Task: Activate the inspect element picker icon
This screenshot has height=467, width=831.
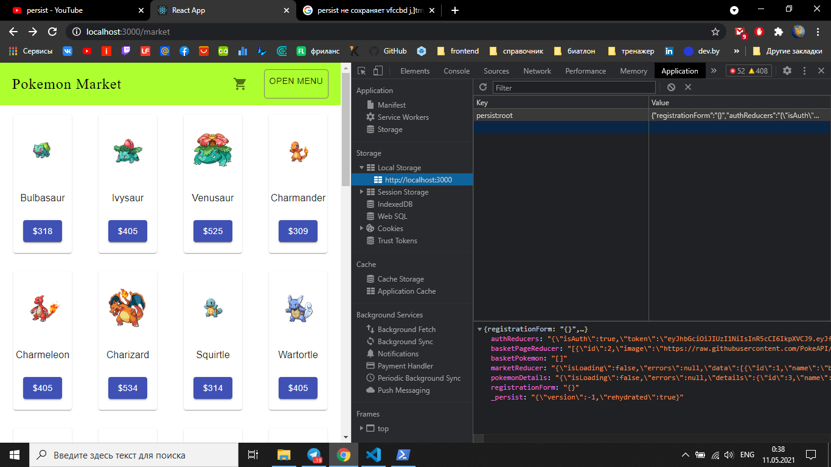Action: point(362,71)
